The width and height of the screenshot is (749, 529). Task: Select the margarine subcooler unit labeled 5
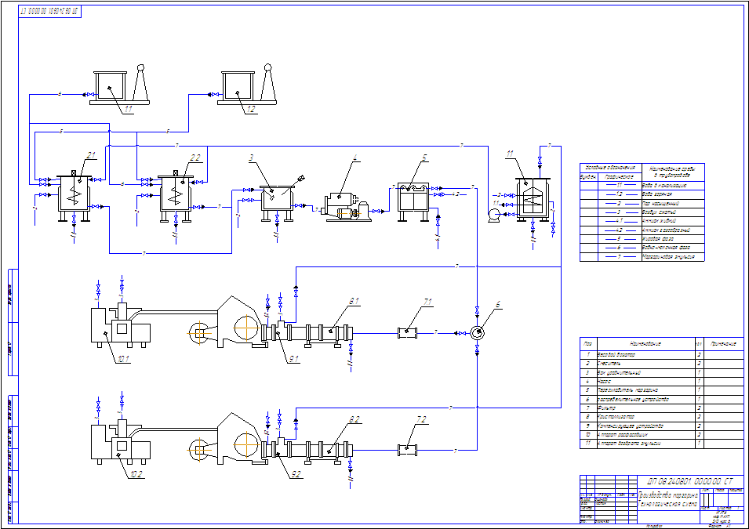[413, 202]
